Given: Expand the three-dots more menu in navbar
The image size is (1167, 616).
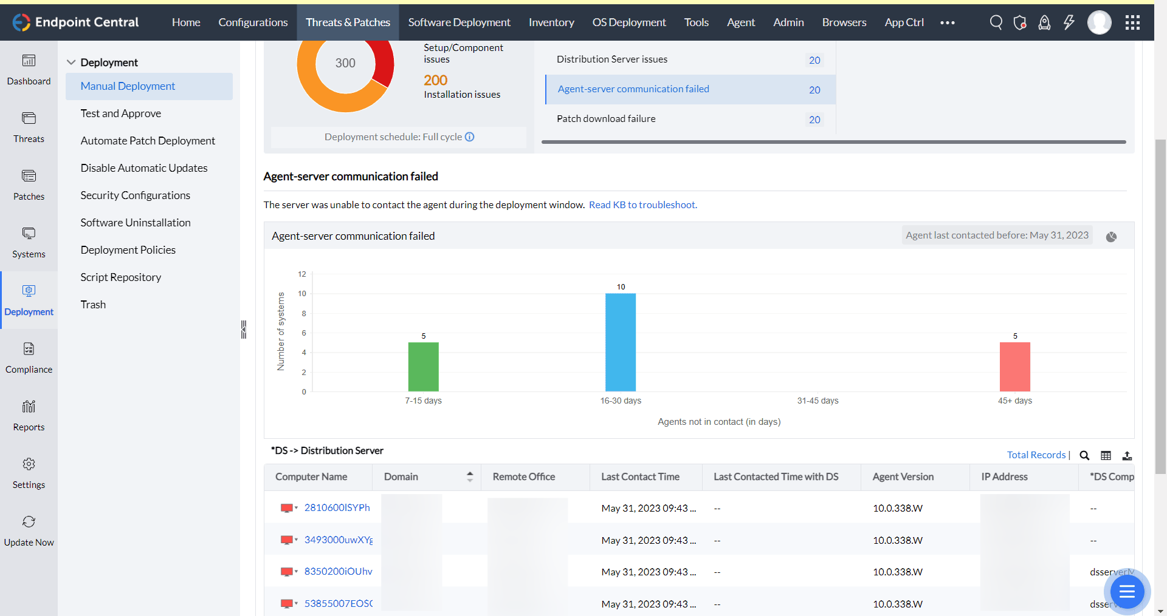Looking at the screenshot, I should click(947, 22).
